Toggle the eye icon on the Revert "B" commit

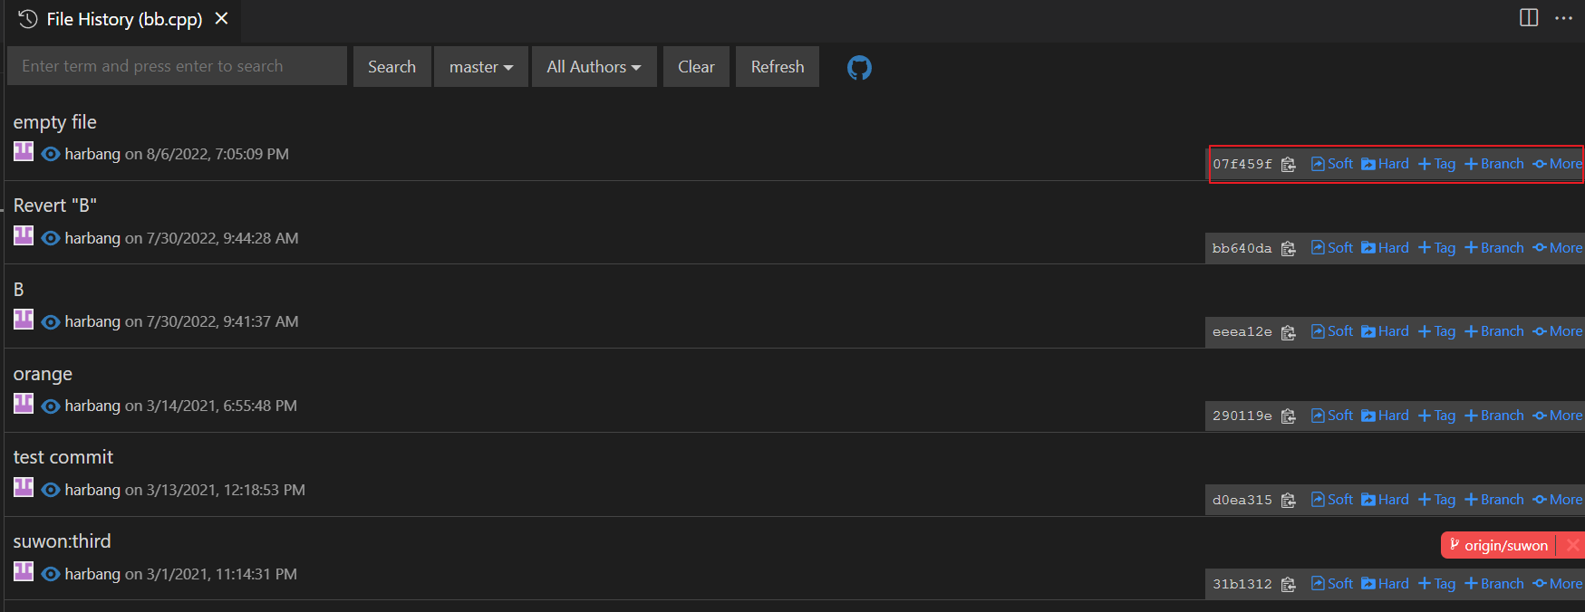tap(51, 238)
